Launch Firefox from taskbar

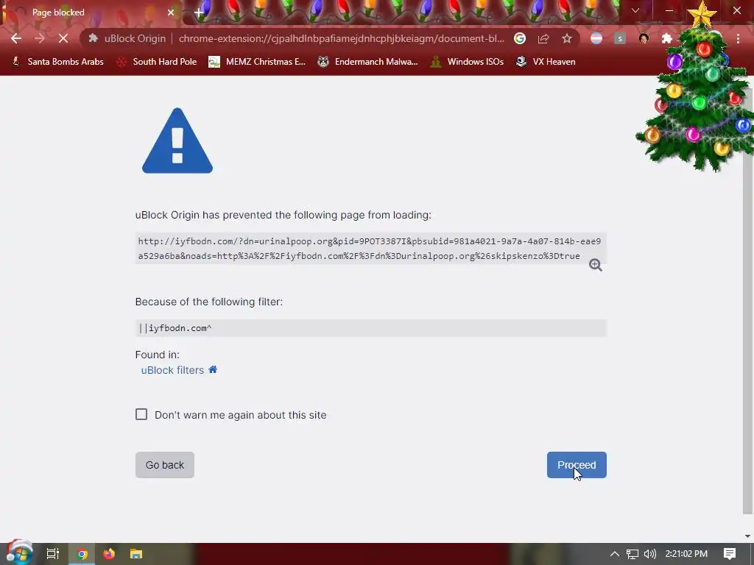point(109,554)
